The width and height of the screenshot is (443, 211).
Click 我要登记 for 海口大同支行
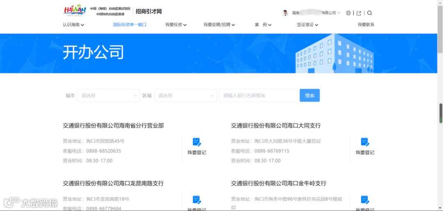(x=365, y=153)
